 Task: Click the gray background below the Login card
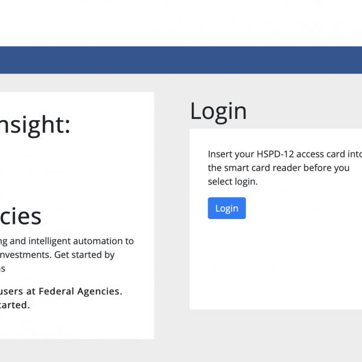pos(271,335)
